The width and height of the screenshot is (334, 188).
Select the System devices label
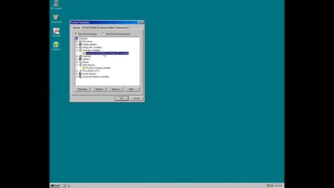point(89,74)
